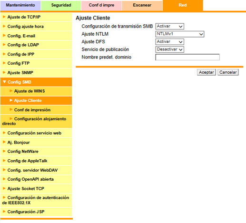Open the Ajuste NTLM dropdown
Viewport: 246px width, 223px height.
(180, 34)
